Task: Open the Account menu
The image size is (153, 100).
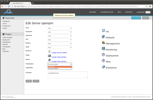Action: pyautogui.click(x=93, y=12)
